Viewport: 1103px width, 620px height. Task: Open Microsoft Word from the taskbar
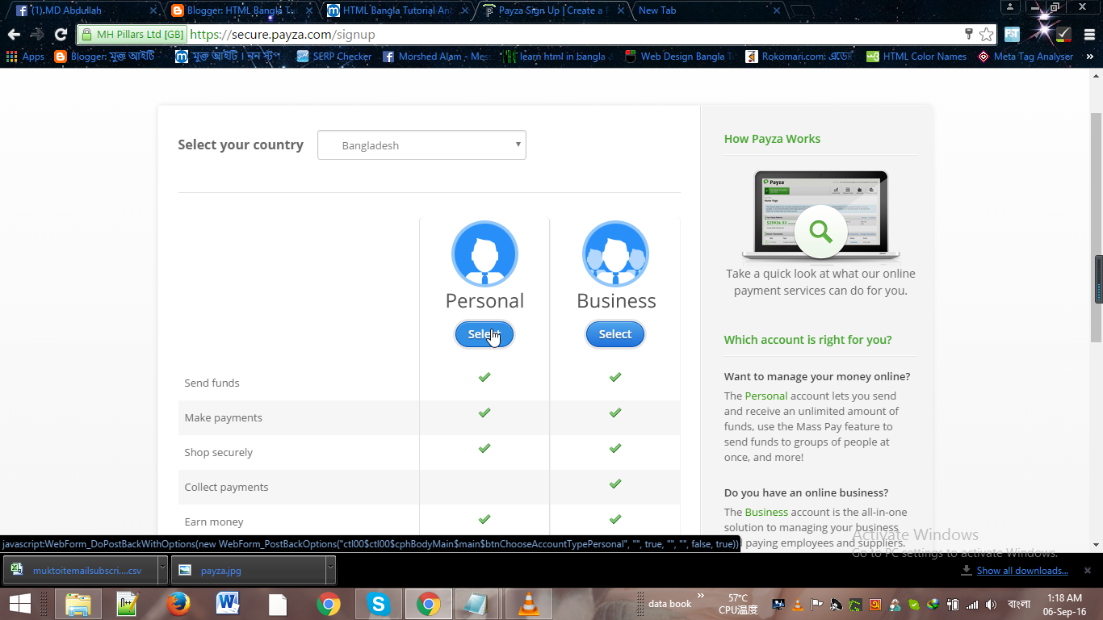point(228,604)
